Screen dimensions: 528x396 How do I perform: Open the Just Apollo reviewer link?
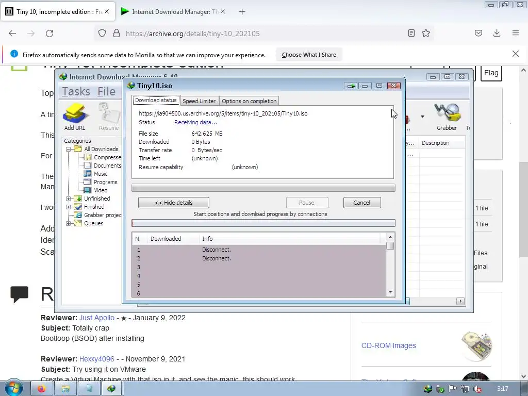[x=96, y=318]
